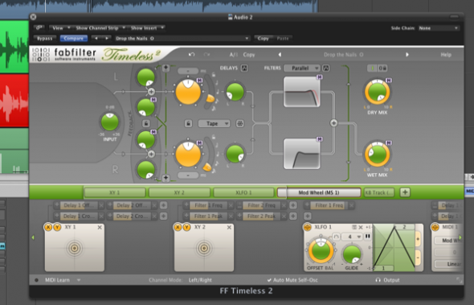Add a new modulation source with plus
Image resolution: width=474 pixels, height=305 pixels.
point(405,192)
